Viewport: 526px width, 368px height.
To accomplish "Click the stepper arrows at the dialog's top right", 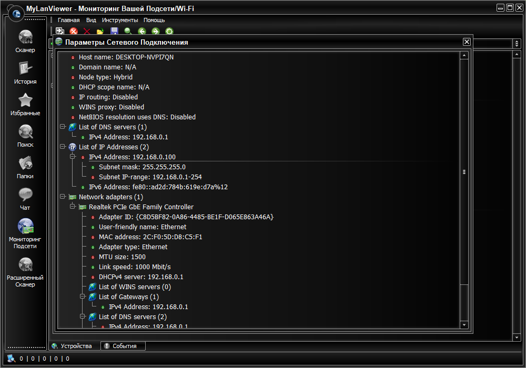I will pos(517,43).
